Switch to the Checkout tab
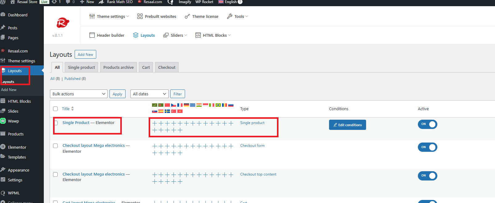The image size is (495, 203). coord(167,67)
